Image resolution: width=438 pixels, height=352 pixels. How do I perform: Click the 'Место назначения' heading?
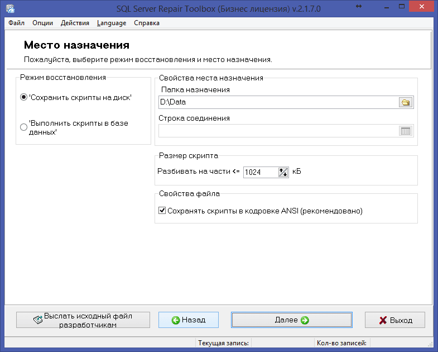pos(76,45)
